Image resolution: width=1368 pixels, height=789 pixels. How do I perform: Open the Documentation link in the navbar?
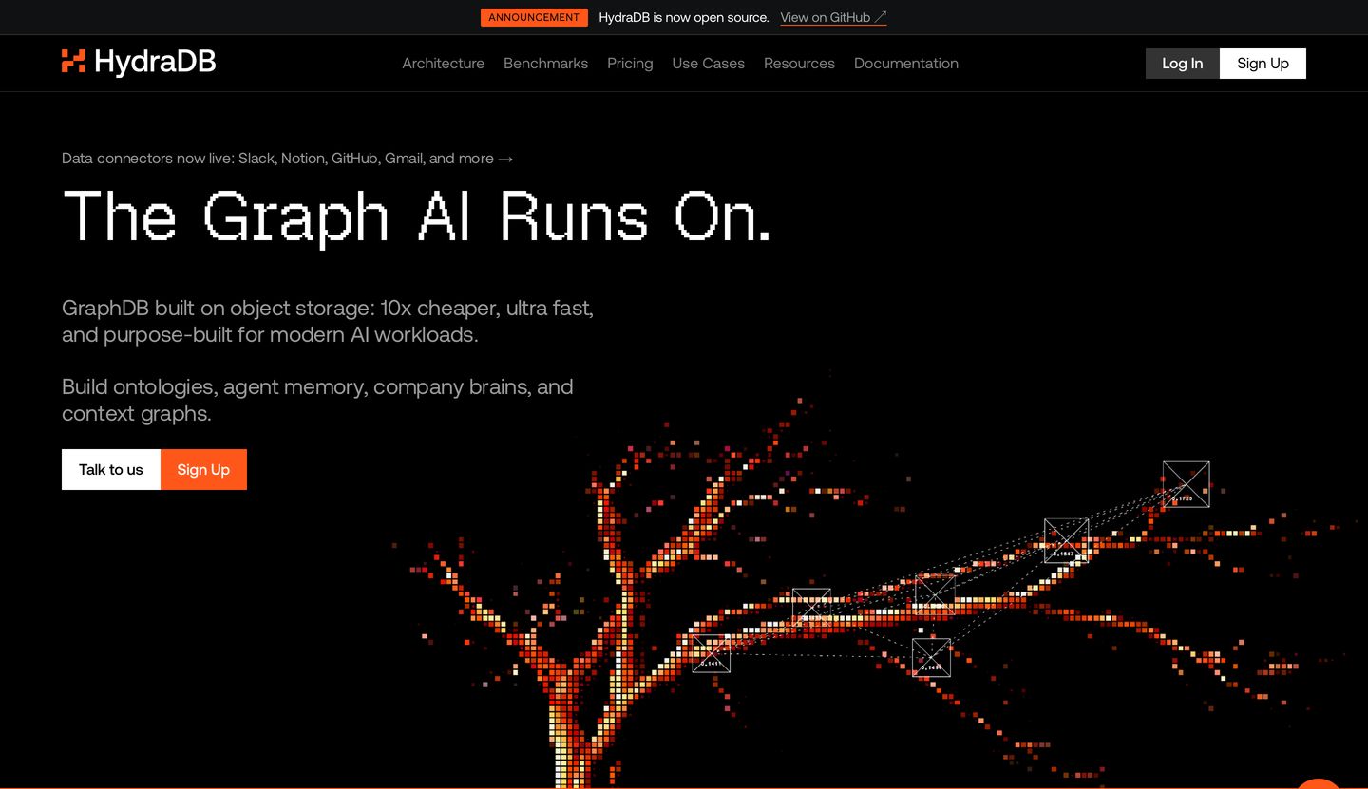(905, 64)
